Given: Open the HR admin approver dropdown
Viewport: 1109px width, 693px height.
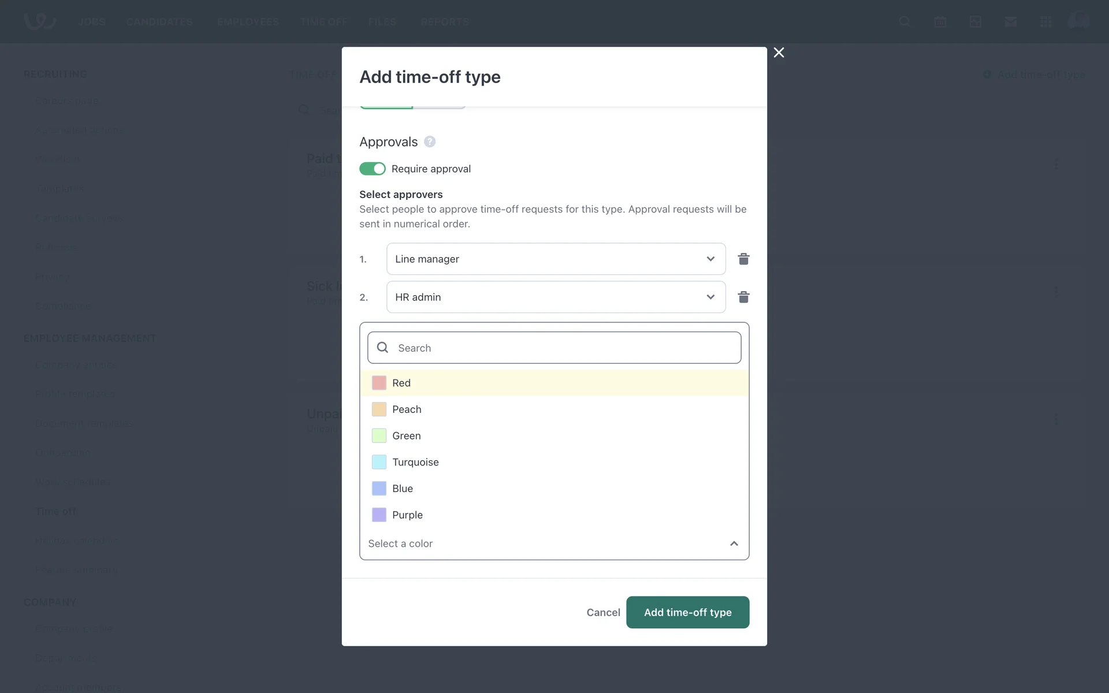Looking at the screenshot, I should (556, 297).
